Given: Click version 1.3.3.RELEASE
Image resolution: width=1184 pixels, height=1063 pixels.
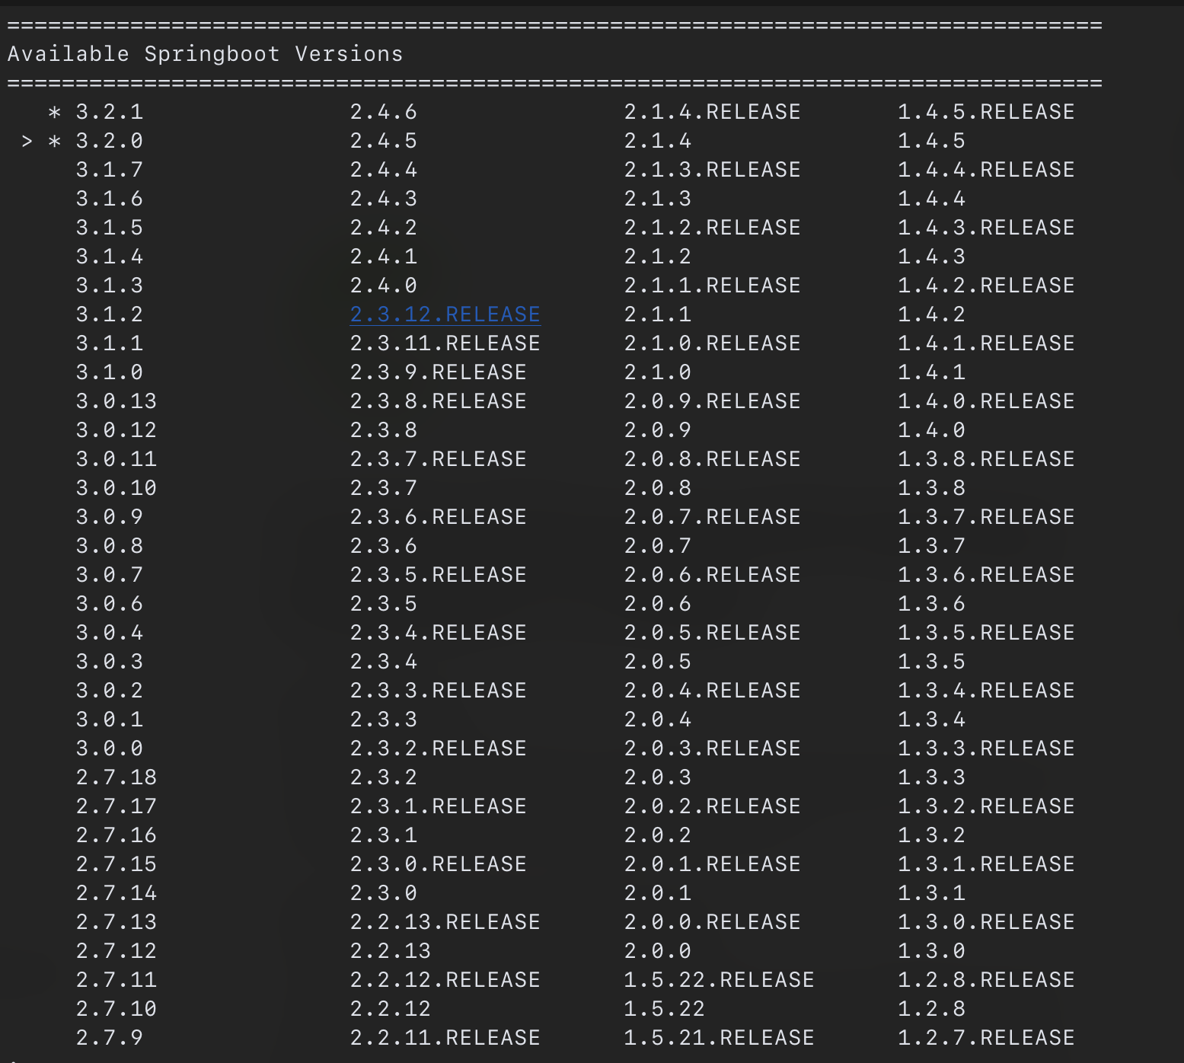Looking at the screenshot, I should [x=987, y=749].
